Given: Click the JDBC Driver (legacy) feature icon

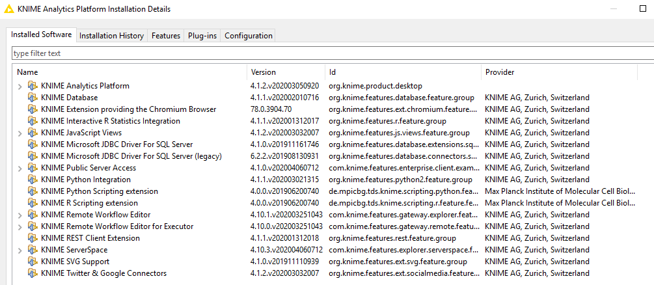Looking at the screenshot, I should (33, 156).
